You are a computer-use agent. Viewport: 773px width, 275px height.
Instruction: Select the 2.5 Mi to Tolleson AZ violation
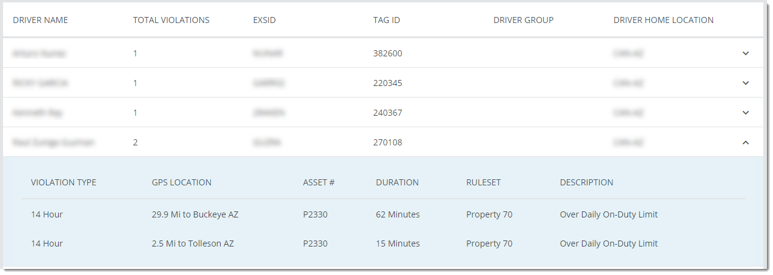(193, 244)
